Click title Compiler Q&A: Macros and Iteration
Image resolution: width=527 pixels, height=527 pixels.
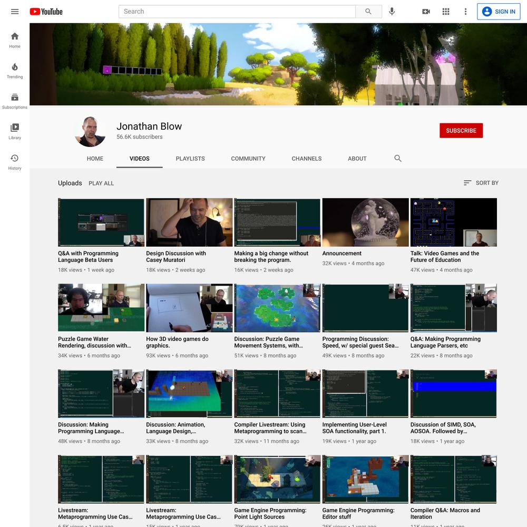click(445, 513)
